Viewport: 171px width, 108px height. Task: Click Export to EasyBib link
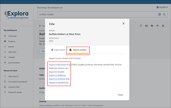pyautogui.click(x=57, y=72)
